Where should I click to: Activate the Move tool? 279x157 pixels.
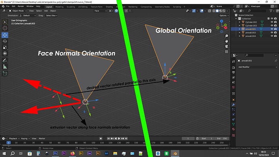[x=5, y=35]
